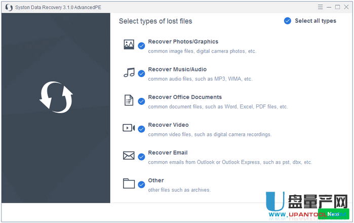Image resolution: width=354 pixels, height=223 pixels.
Task: Click the Email envelope icon
Action: (x=129, y=156)
